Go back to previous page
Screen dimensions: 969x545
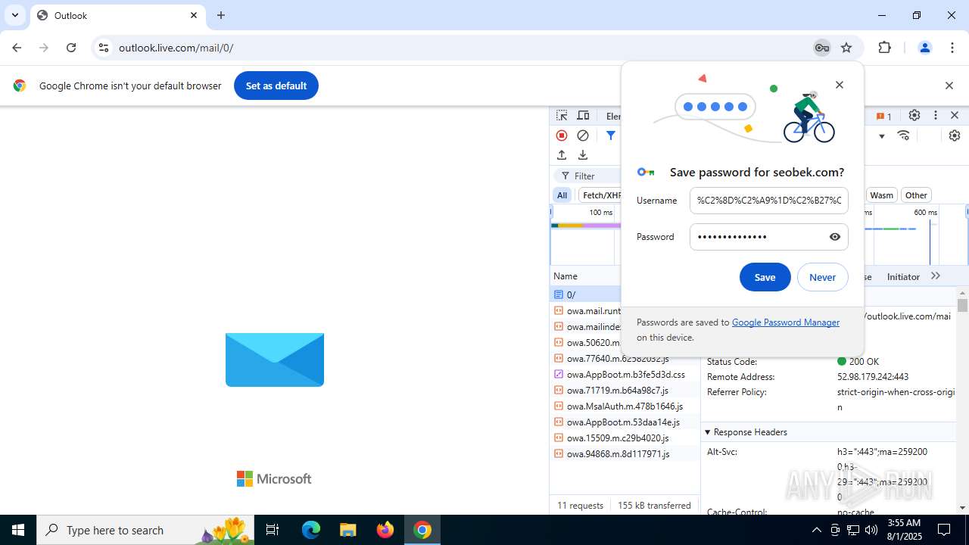point(17,48)
